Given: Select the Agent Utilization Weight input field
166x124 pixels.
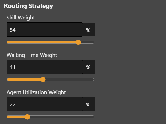Looking at the screenshot, I should pyautogui.click(x=45, y=104).
